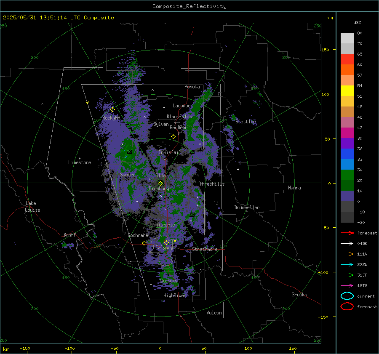Click the yellow diamond marker below RedDeer
Image resolution: width=379 pixels, height=354 pixels.
tap(173, 137)
